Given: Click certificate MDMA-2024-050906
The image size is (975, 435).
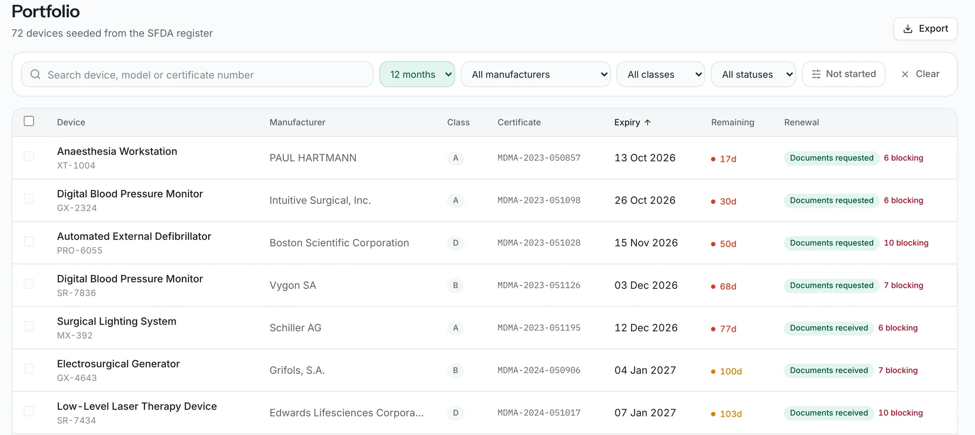Looking at the screenshot, I should [539, 371].
